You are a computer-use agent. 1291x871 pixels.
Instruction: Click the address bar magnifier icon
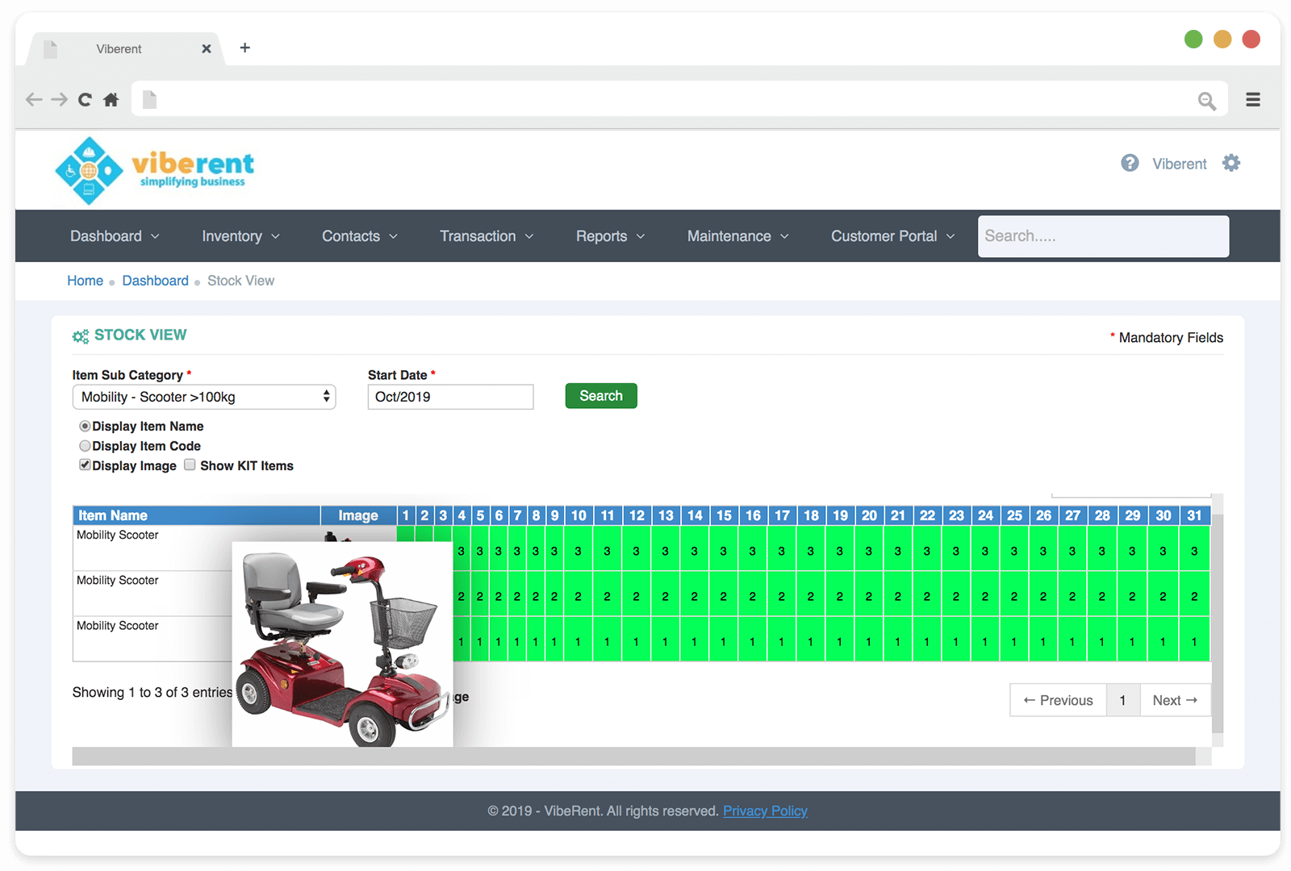pos(1206,101)
